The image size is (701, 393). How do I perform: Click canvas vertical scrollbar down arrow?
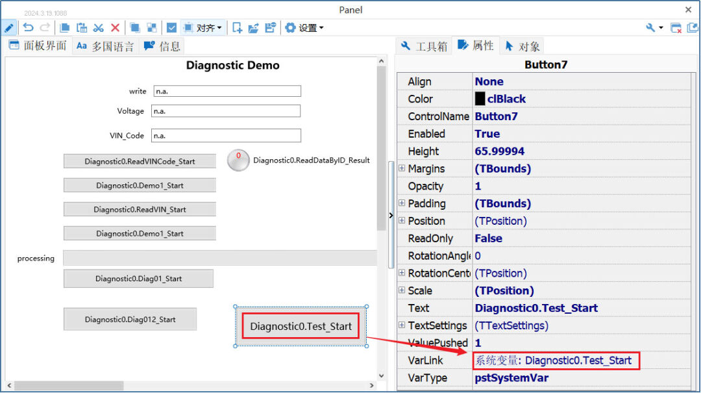(x=382, y=376)
